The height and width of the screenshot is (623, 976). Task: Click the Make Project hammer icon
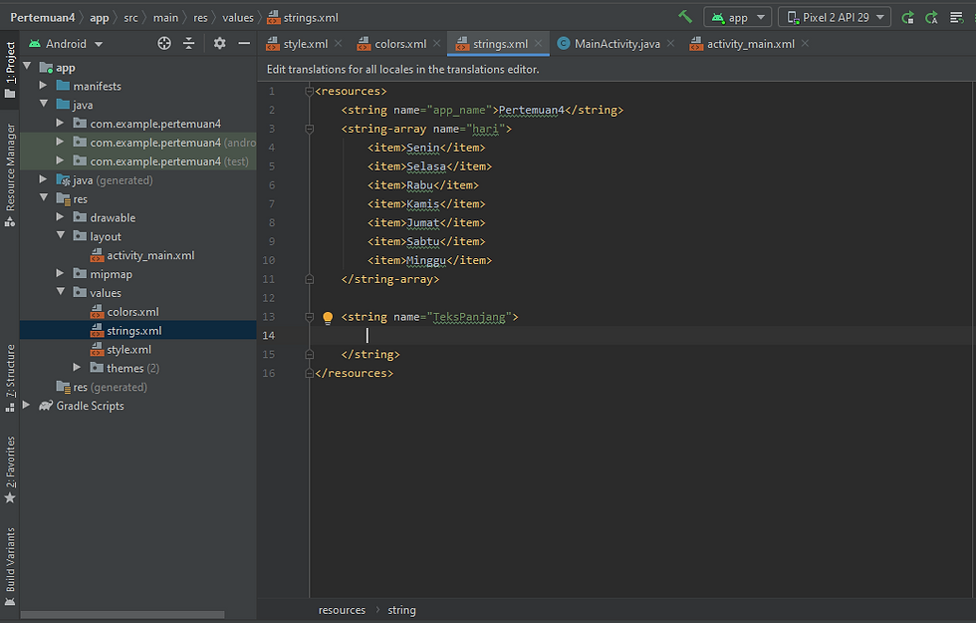pyautogui.click(x=685, y=17)
